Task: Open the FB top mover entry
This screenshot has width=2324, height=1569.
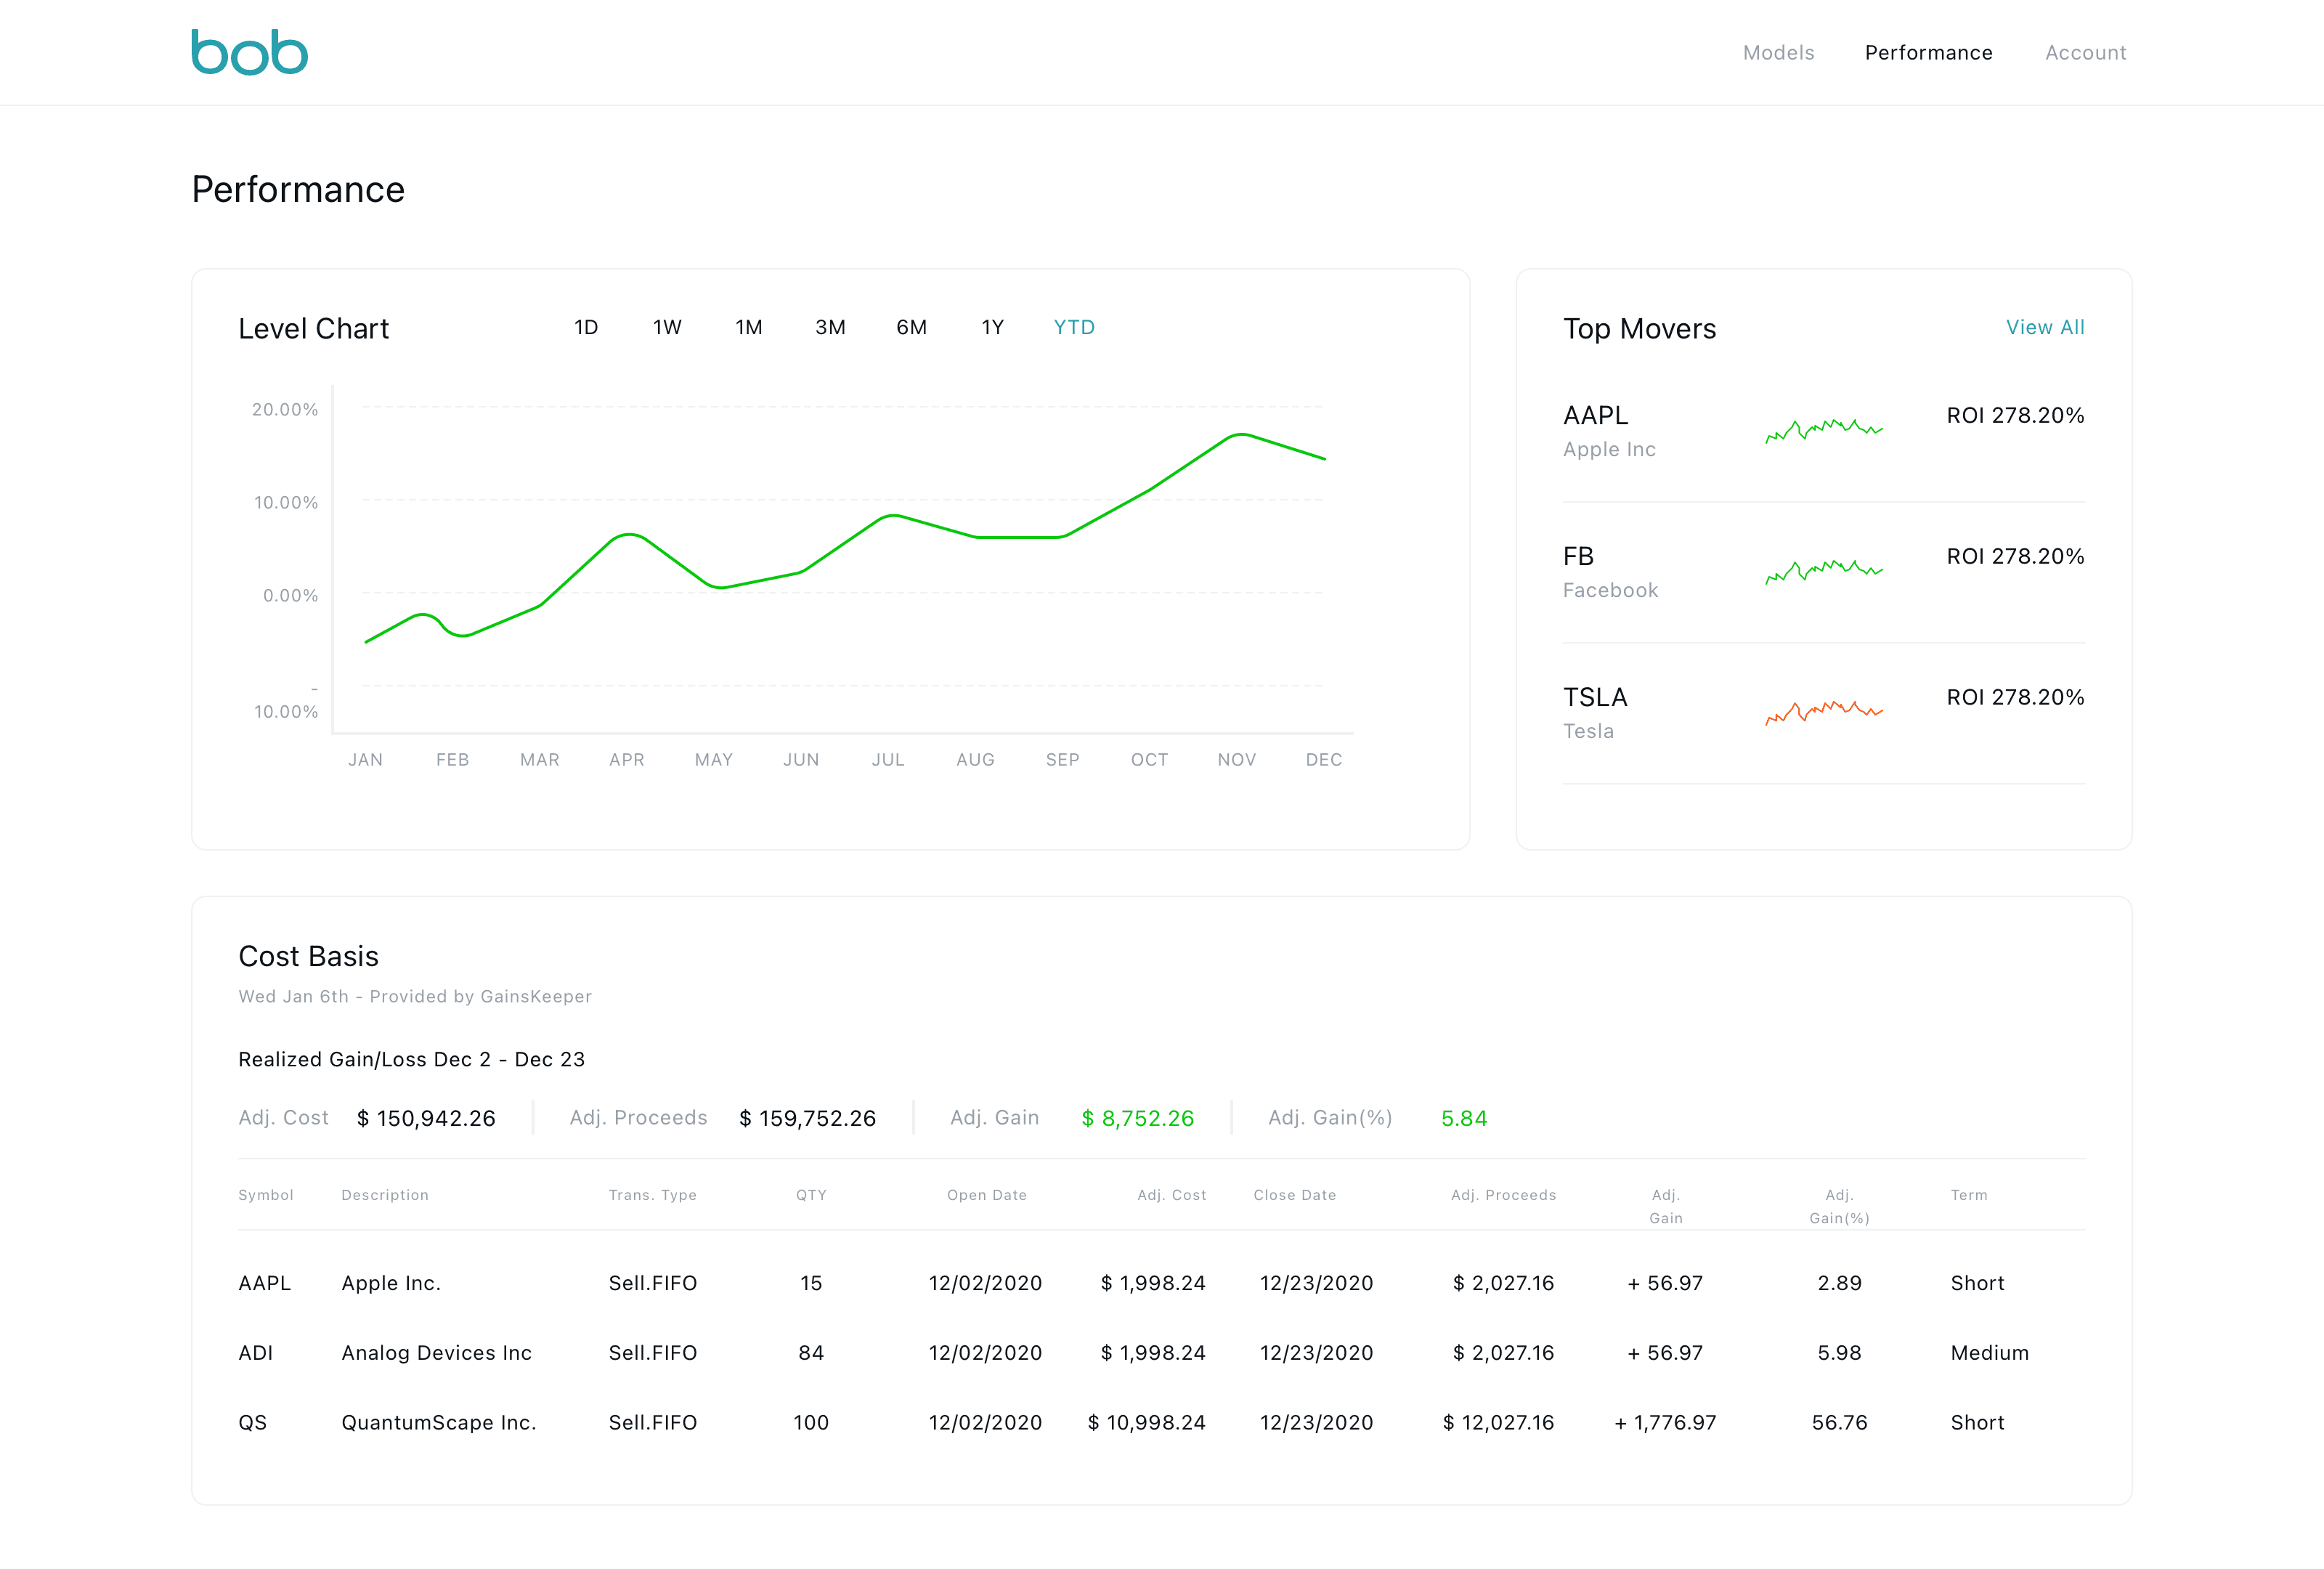Action: 1823,572
